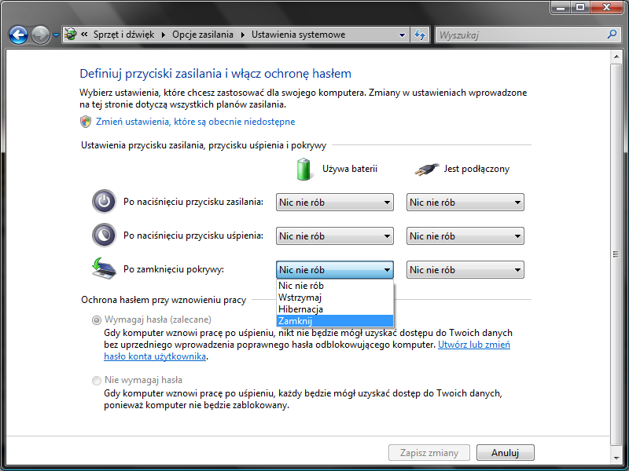
Task: Collapse the open lid-close dropdown on battery
Action: tap(335, 269)
